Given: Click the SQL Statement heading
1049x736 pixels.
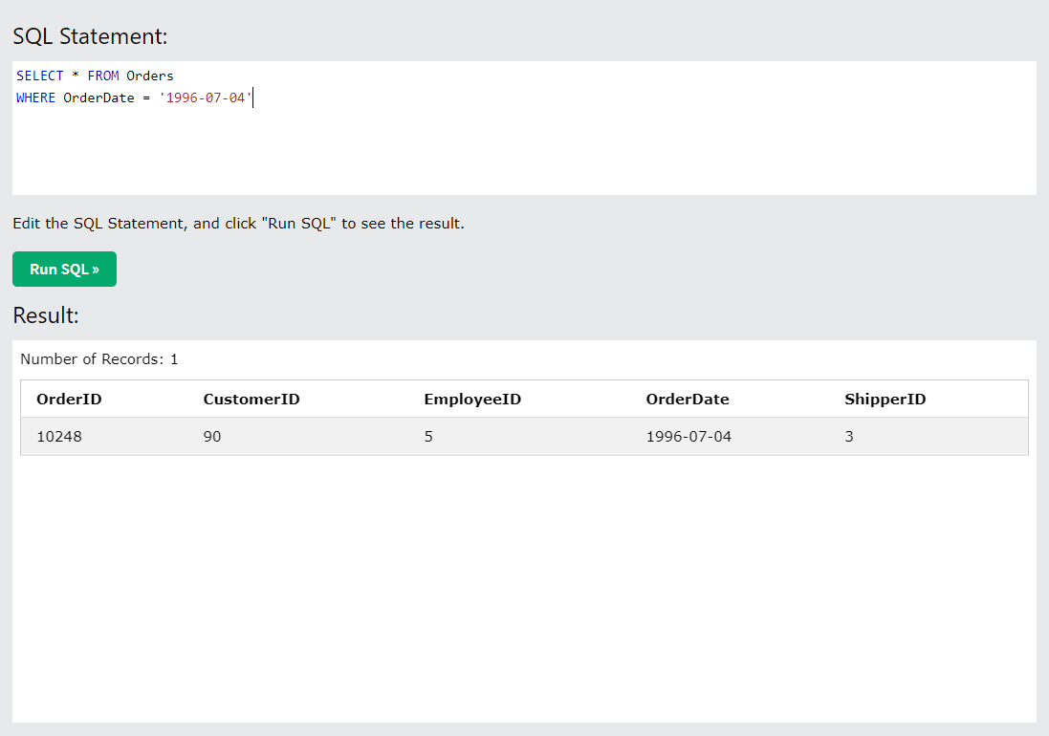Looking at the screenshot, I should (90, 36).
